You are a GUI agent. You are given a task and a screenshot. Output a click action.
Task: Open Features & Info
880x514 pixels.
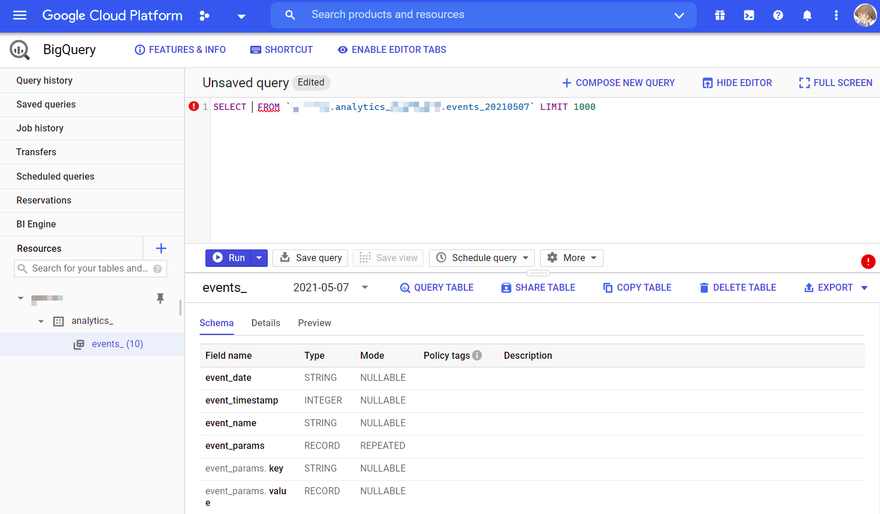coord(180,50)
